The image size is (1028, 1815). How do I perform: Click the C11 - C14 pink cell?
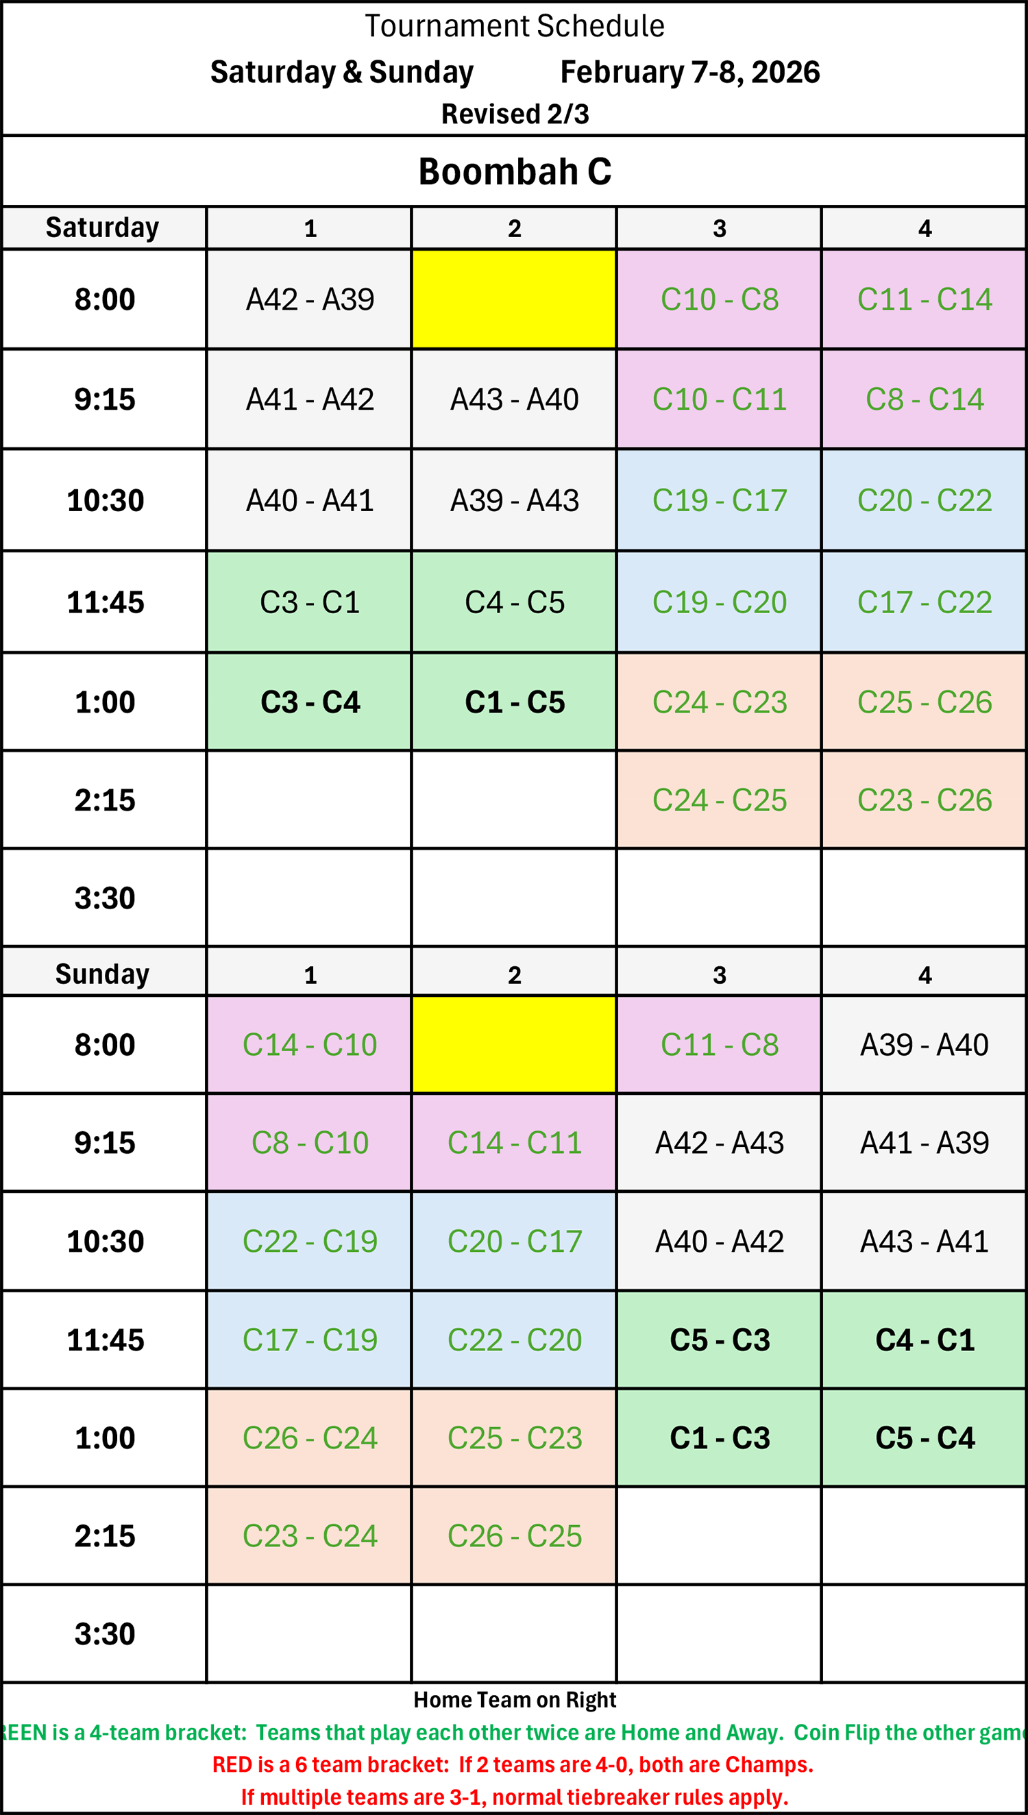(925, 299)
